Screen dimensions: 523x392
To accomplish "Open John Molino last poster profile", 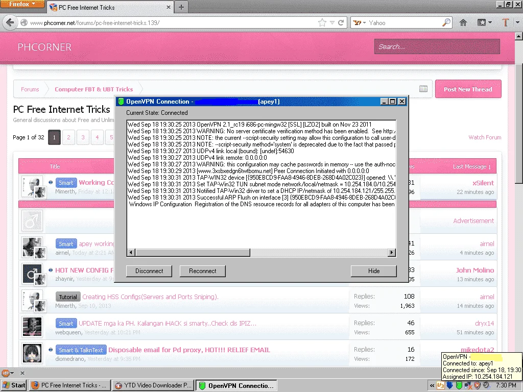I will pyautogui.click(x=475, y=270).
